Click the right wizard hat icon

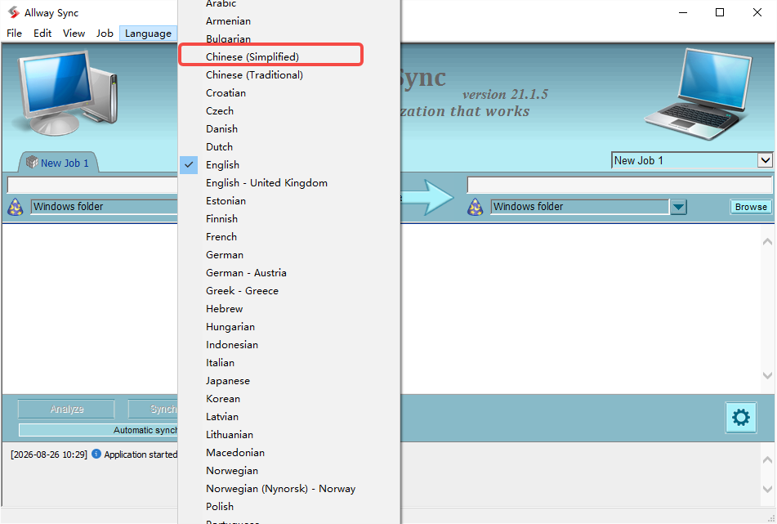tap(476, 207)
